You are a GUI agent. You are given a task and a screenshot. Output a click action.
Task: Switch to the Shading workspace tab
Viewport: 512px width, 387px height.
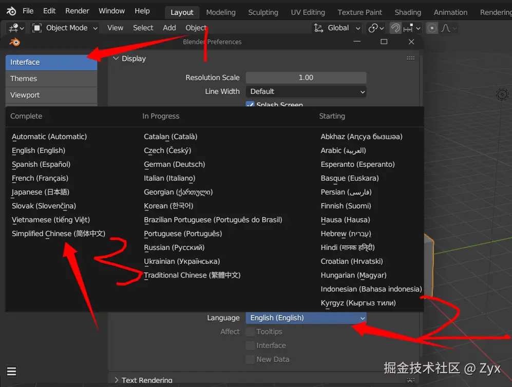pos(408,12)
